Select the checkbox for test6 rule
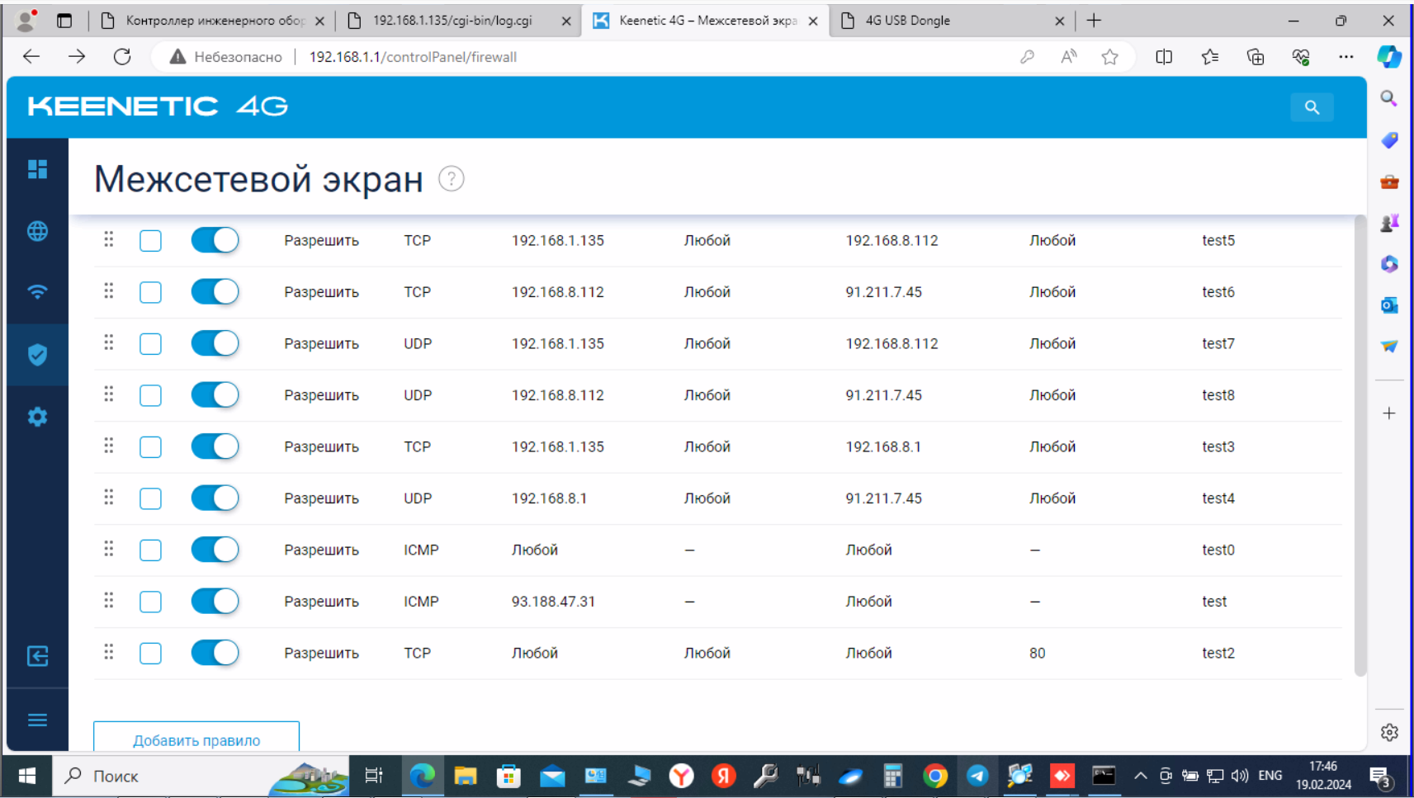Image resolution: width=1414 pixels, height=798 pixels. click(150, 292)
